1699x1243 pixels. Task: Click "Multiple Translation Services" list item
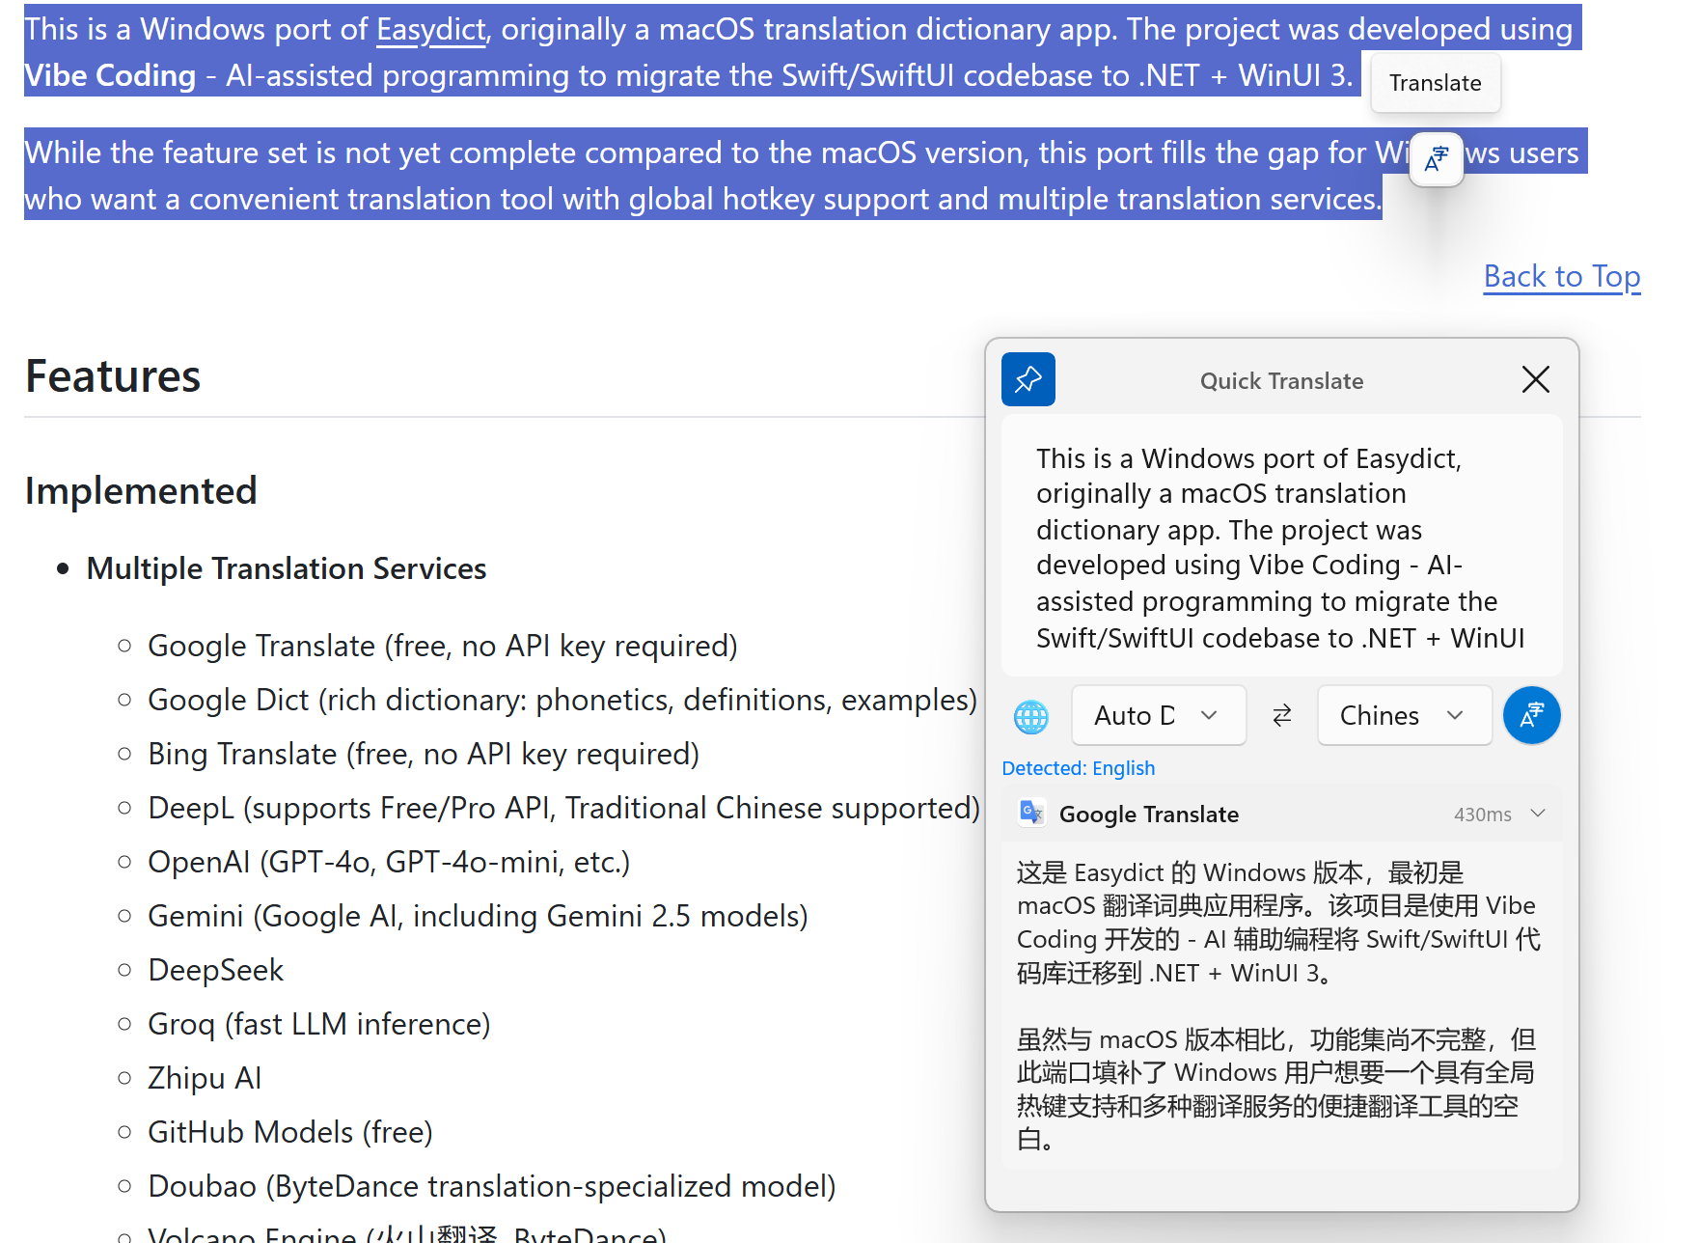(x=287, y=568)
